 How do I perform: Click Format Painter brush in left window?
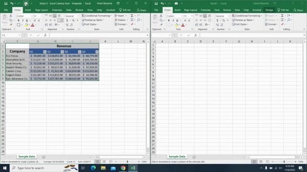tap(11, 24)
